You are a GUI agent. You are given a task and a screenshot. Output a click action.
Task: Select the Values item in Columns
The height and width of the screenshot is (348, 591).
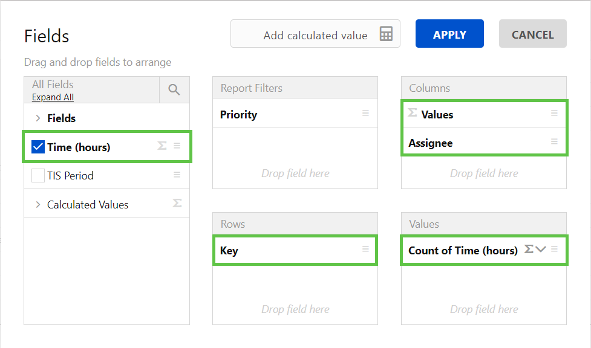(x=437, y=114)
